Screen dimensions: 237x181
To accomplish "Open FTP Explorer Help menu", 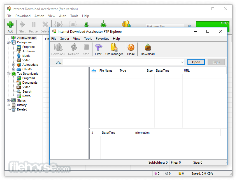I will click(116, 39).
